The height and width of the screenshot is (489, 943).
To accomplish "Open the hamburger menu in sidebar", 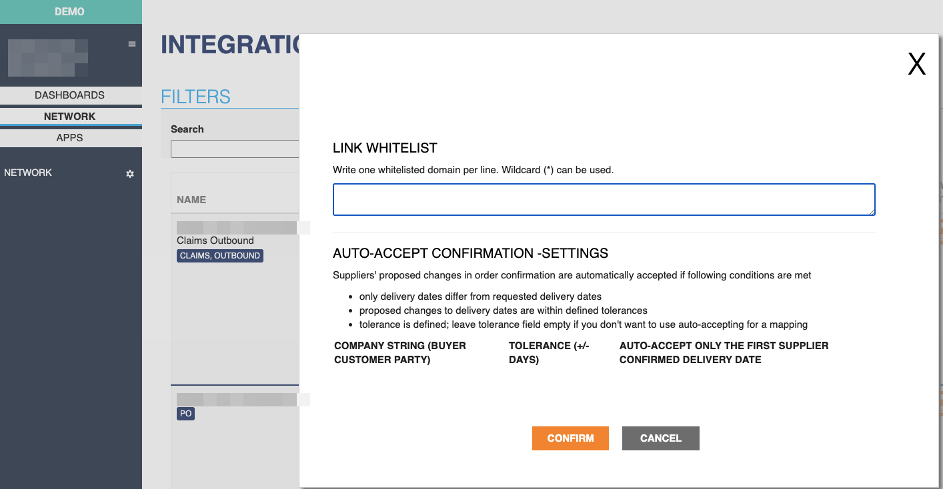I will click(x=131, y=44).
